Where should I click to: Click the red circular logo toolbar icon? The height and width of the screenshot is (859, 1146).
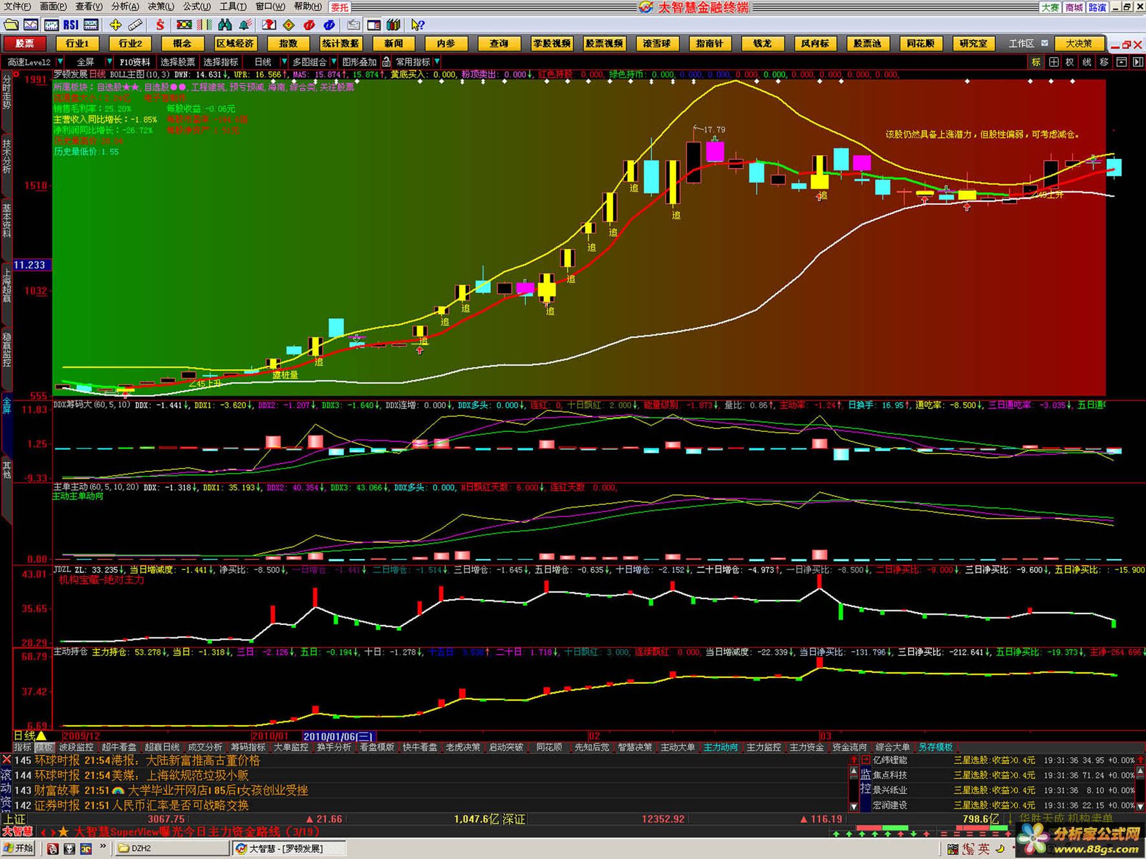click(x=309, y=25)
